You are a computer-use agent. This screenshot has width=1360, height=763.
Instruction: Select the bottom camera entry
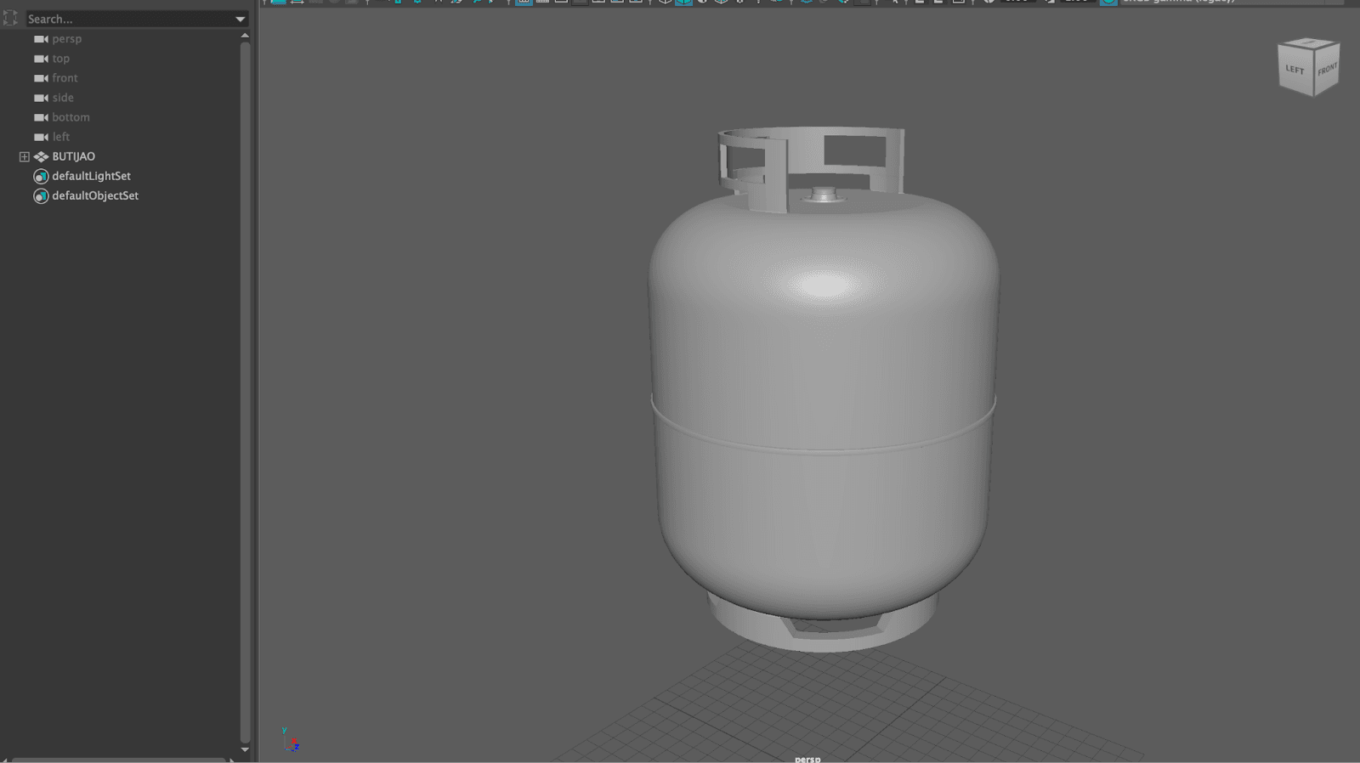pos(71,117)
